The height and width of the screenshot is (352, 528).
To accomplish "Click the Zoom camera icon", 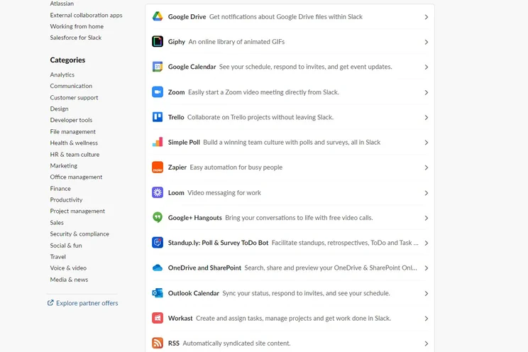I will [x=158, y=92].
